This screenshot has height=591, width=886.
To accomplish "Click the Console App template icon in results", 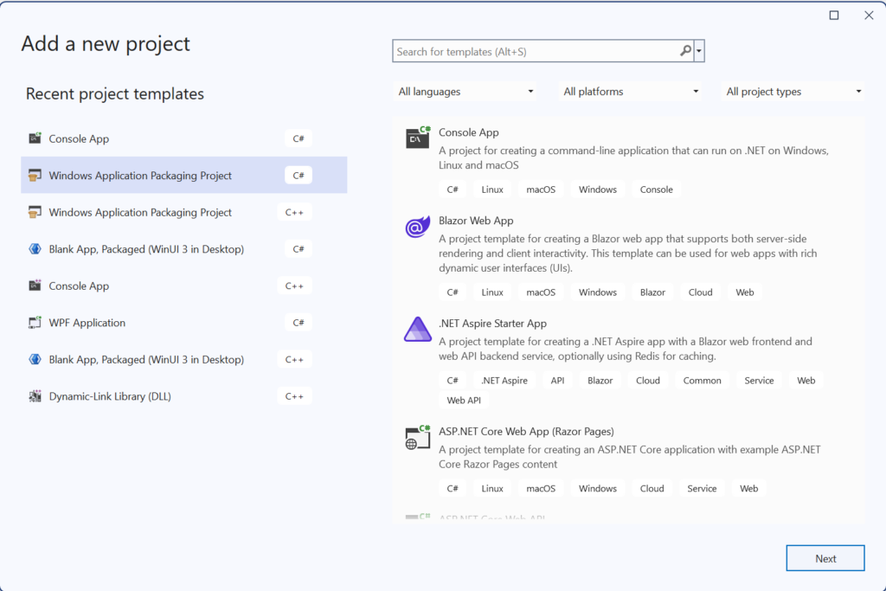I will pyautogui.click(x=418, y=138).
